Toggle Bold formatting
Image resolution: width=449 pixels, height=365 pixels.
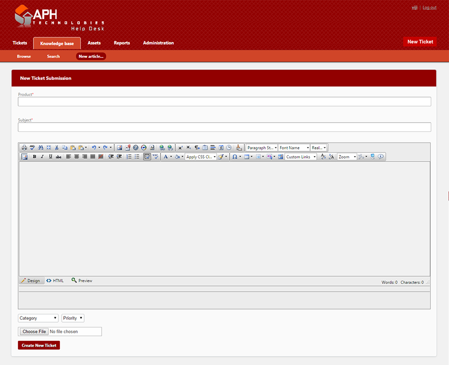pos(34,157)
